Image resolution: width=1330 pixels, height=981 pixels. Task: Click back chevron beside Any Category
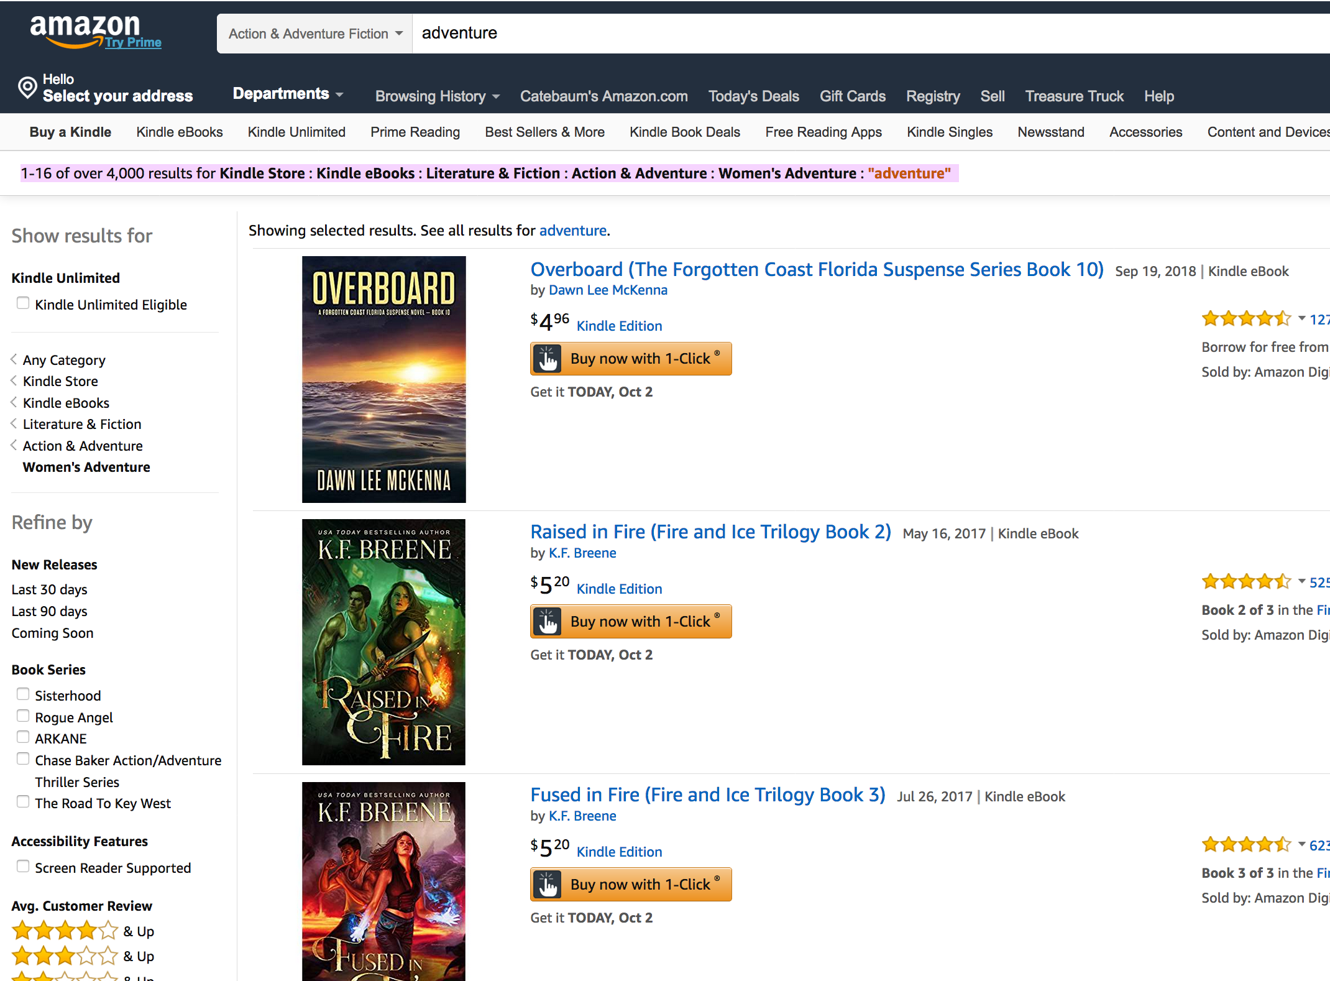[x=14, y=359]
